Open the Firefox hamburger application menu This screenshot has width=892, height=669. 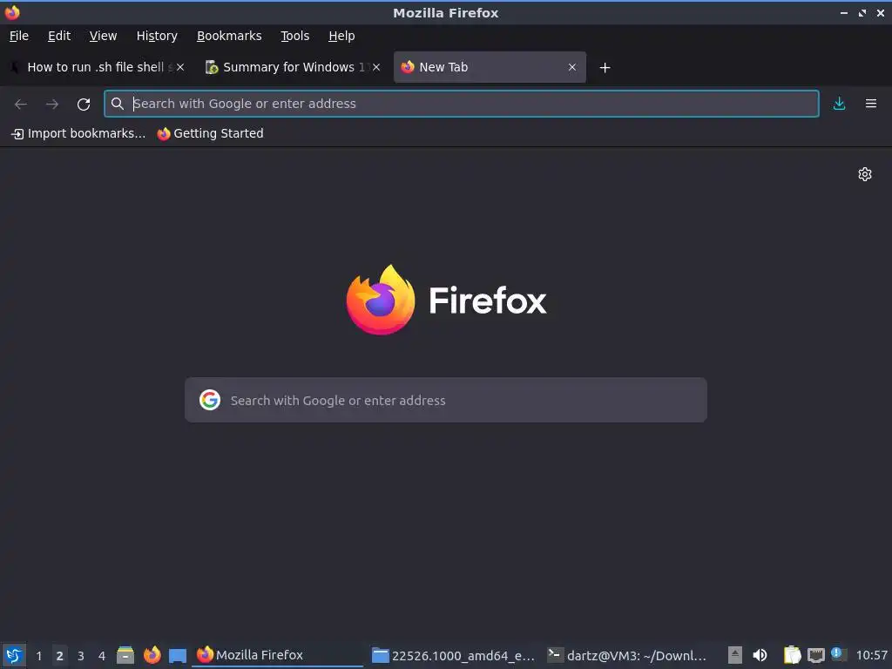coord(871,104)
